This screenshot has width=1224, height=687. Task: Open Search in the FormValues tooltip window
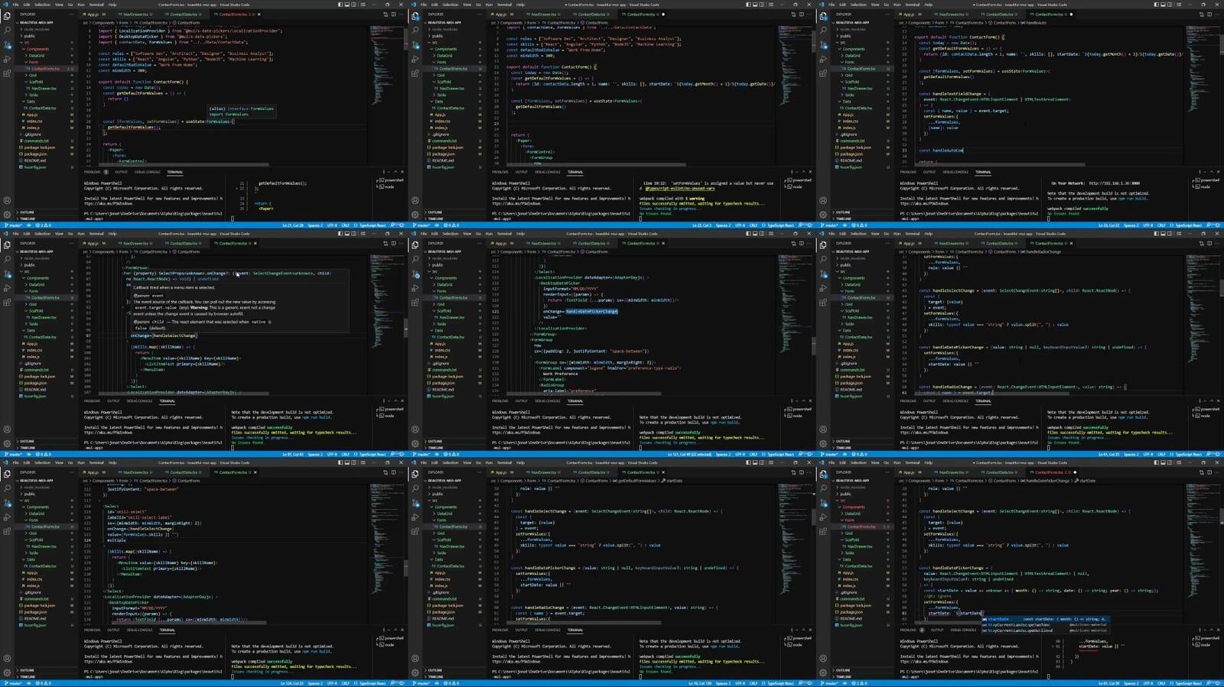coord(7,30)
